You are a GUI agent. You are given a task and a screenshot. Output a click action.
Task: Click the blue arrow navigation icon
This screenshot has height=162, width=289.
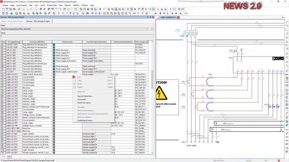tap(100, 9)
